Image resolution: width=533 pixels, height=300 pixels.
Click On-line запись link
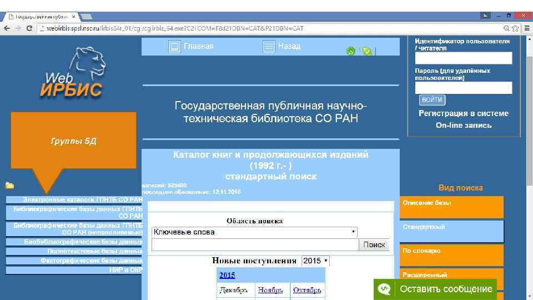(464, 125)
